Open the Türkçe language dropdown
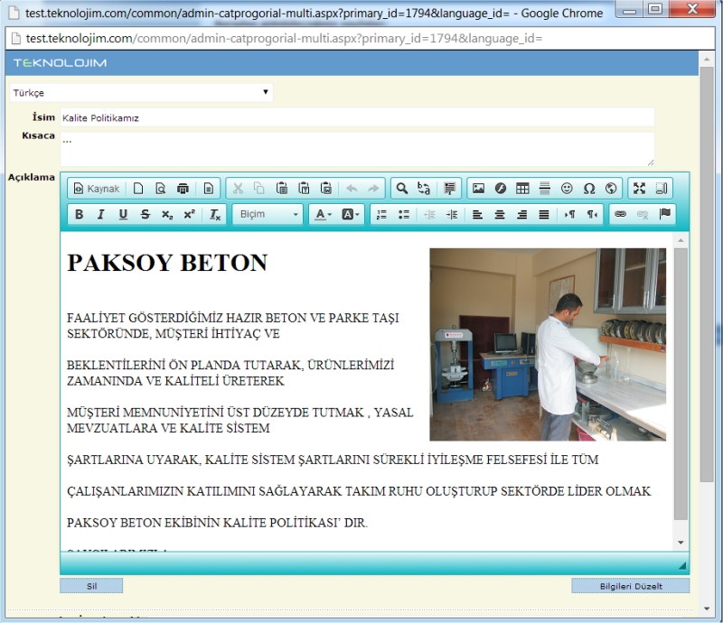This screenshot has height=623, width=723. pos(141,92)
